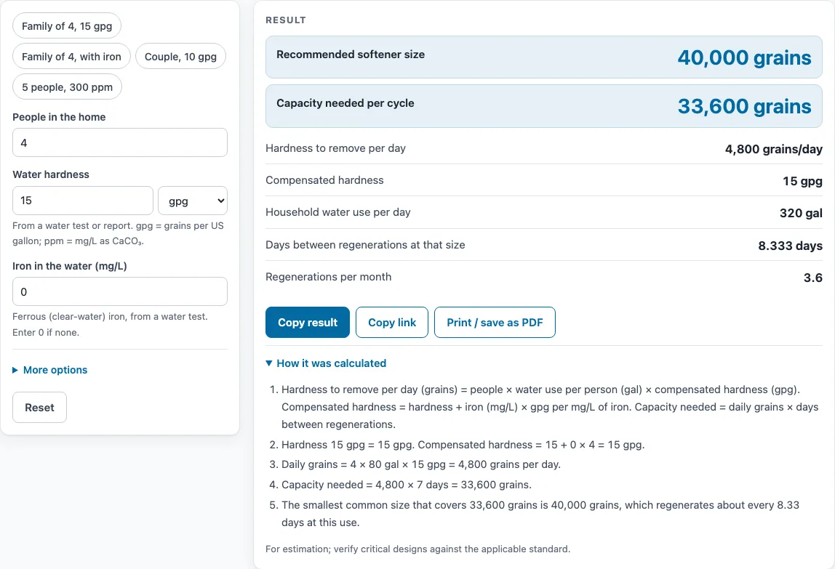Click the 3.6 regenerations per month value
The width and height of the screenshot is (835, 569).
click(812, 278)
